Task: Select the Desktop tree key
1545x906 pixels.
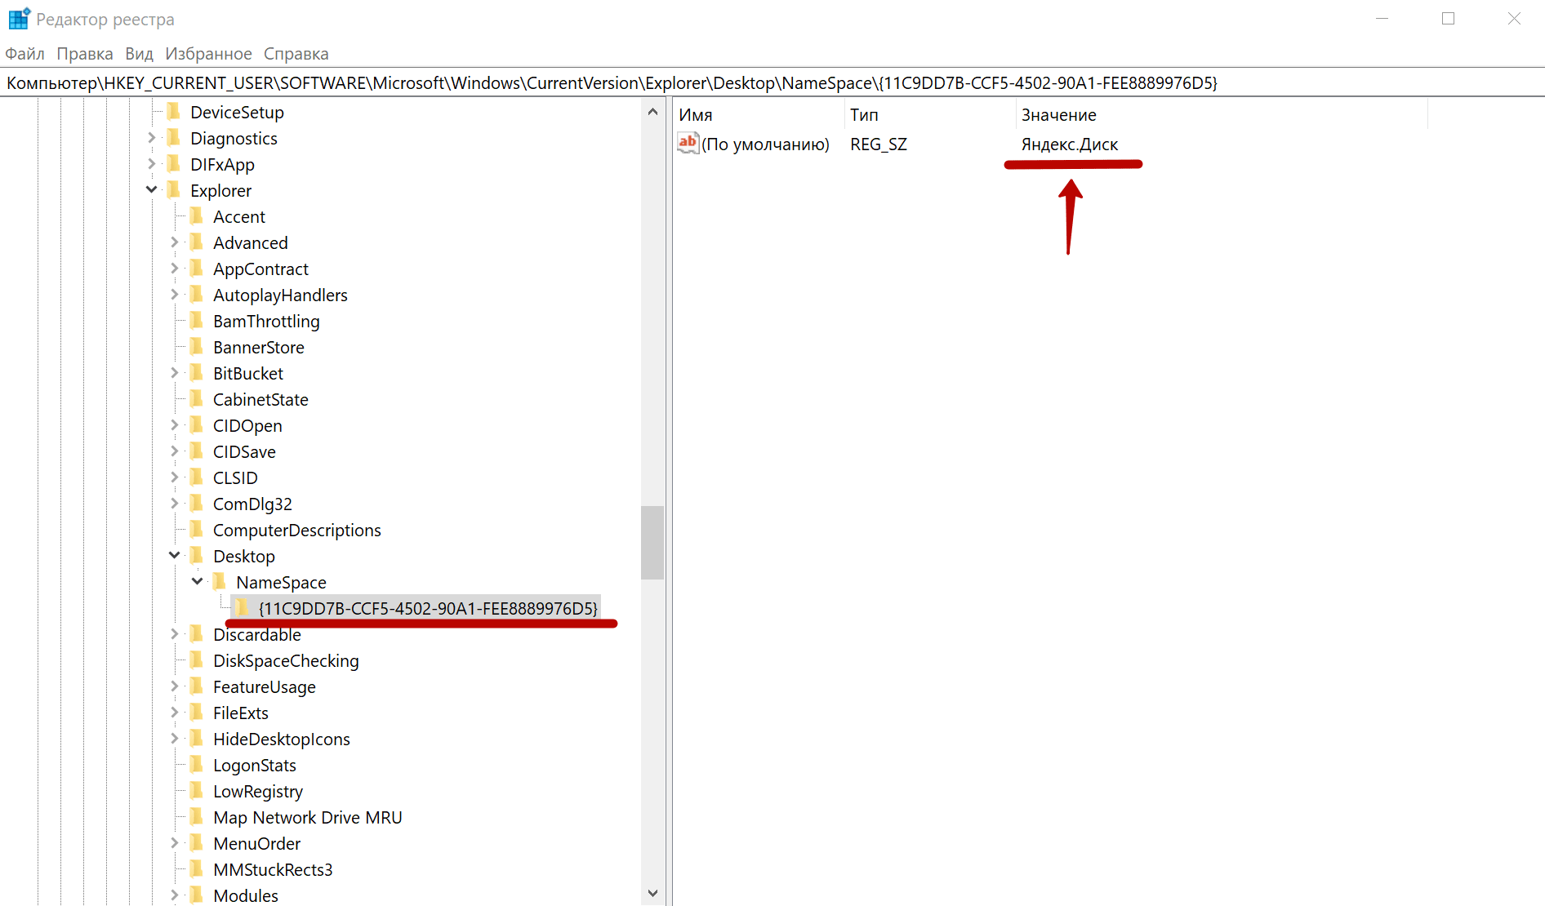Action: 244,557
